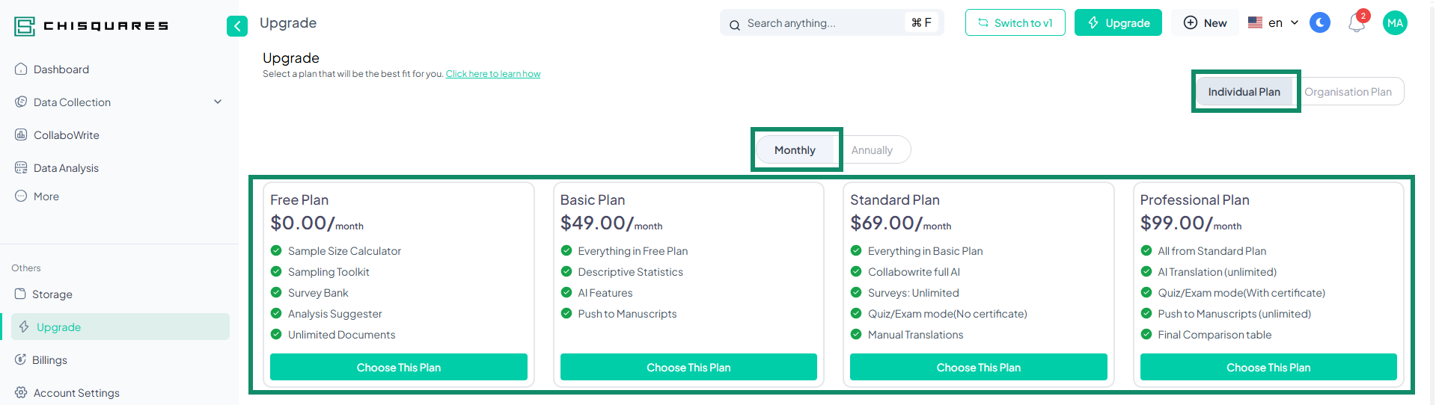Open Storage in the sidebar
This screenshot has width=1436, height=405.
coord(52,294)
